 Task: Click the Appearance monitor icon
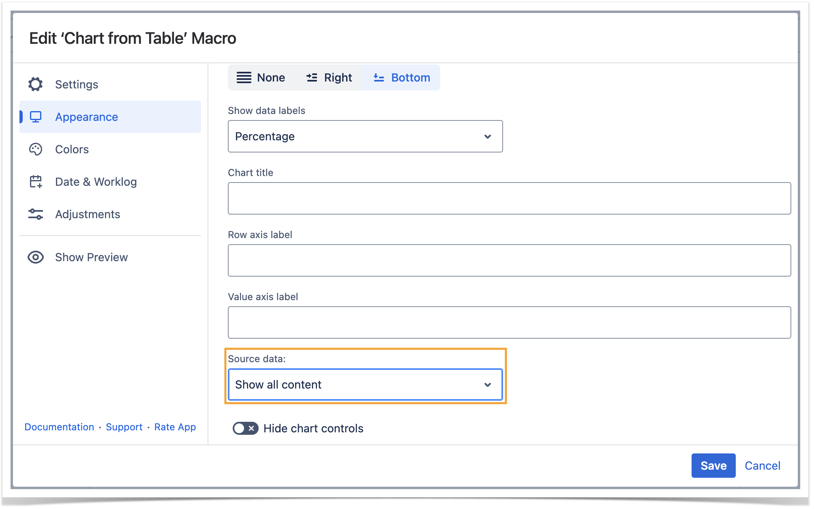tap(36, 117)
